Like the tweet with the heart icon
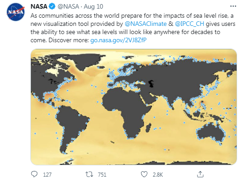The height and width of the screenshot is (183, 243). pyautogui.click(x=144, y=174)
